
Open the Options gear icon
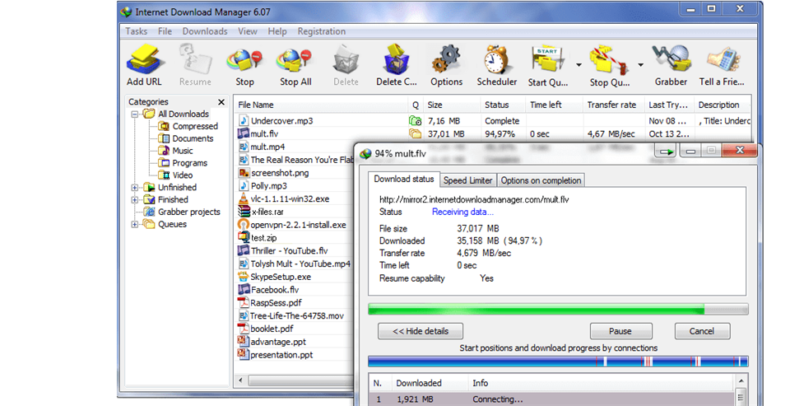(x=446, y=59)
